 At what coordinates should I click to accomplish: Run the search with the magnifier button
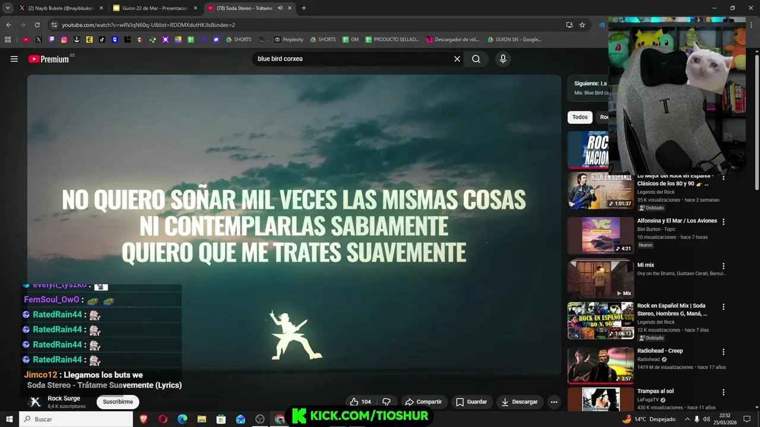click(x=476, y=59)
